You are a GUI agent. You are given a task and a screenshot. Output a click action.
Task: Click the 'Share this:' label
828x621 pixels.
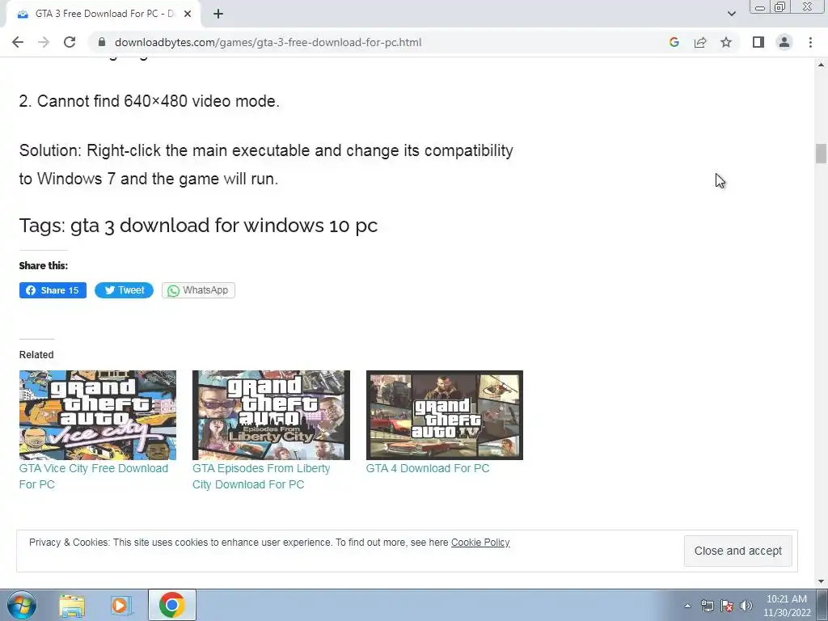(44, 265)
